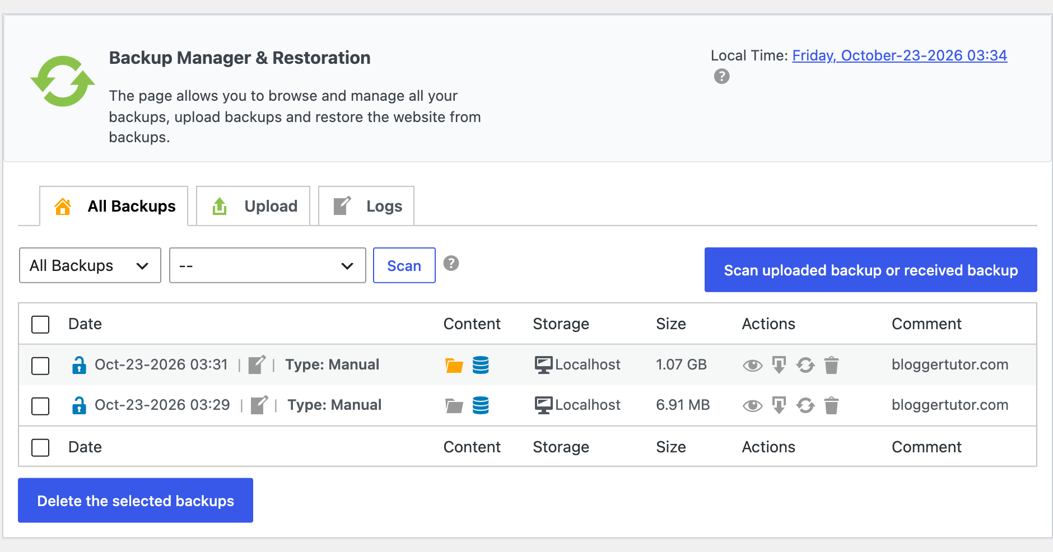Click the Localhost storage text in the 03:29 row

tap(588, 405)
